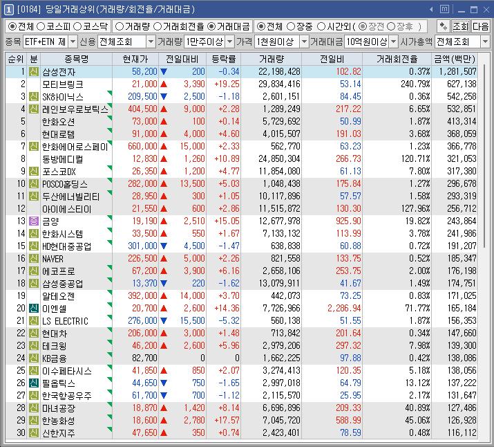
Task: Click the 신 badge for 한국항공우주
Action: pyautogui.click(x=34, y=396)
